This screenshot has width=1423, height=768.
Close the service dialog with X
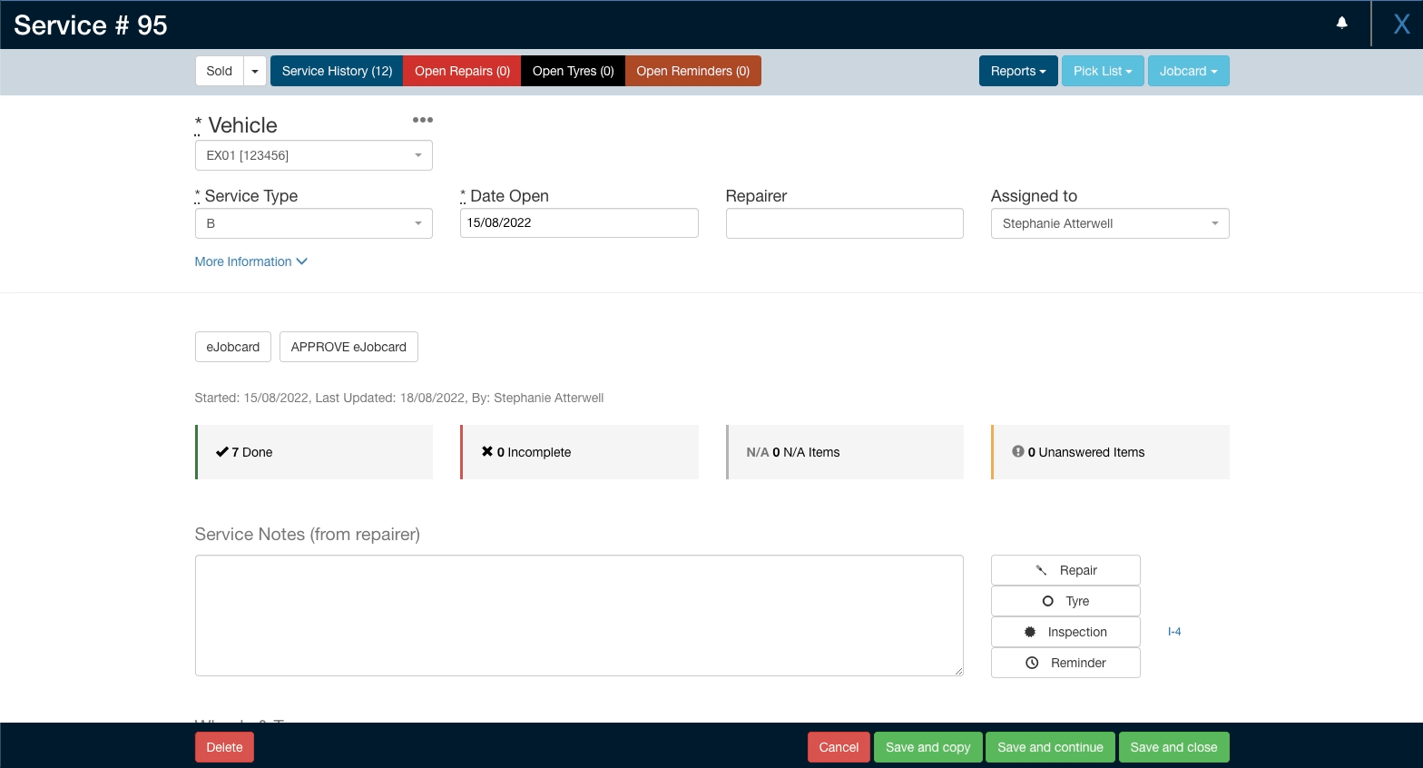pyautogui.click(x=1401, y=25)
